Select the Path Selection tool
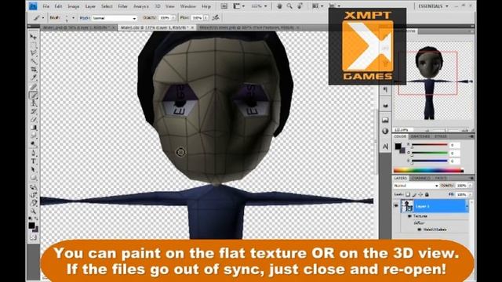Viewport: 502px width, 282px height. tap(33, 169)
